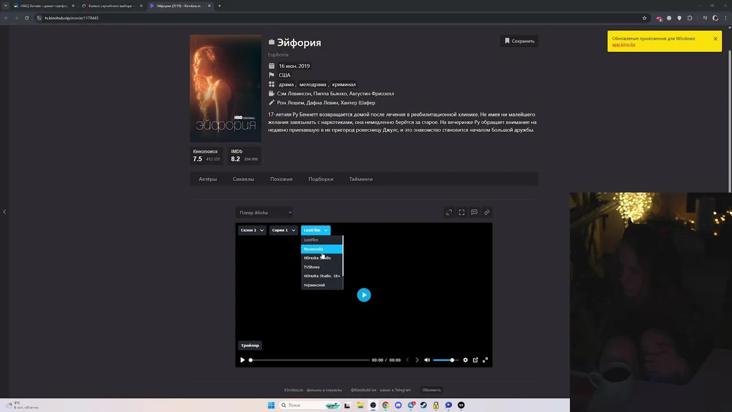Image resolution: width=732 pixels, height=412 pixels.
Task: Open the Подборки tab
Action: [321, 179]
